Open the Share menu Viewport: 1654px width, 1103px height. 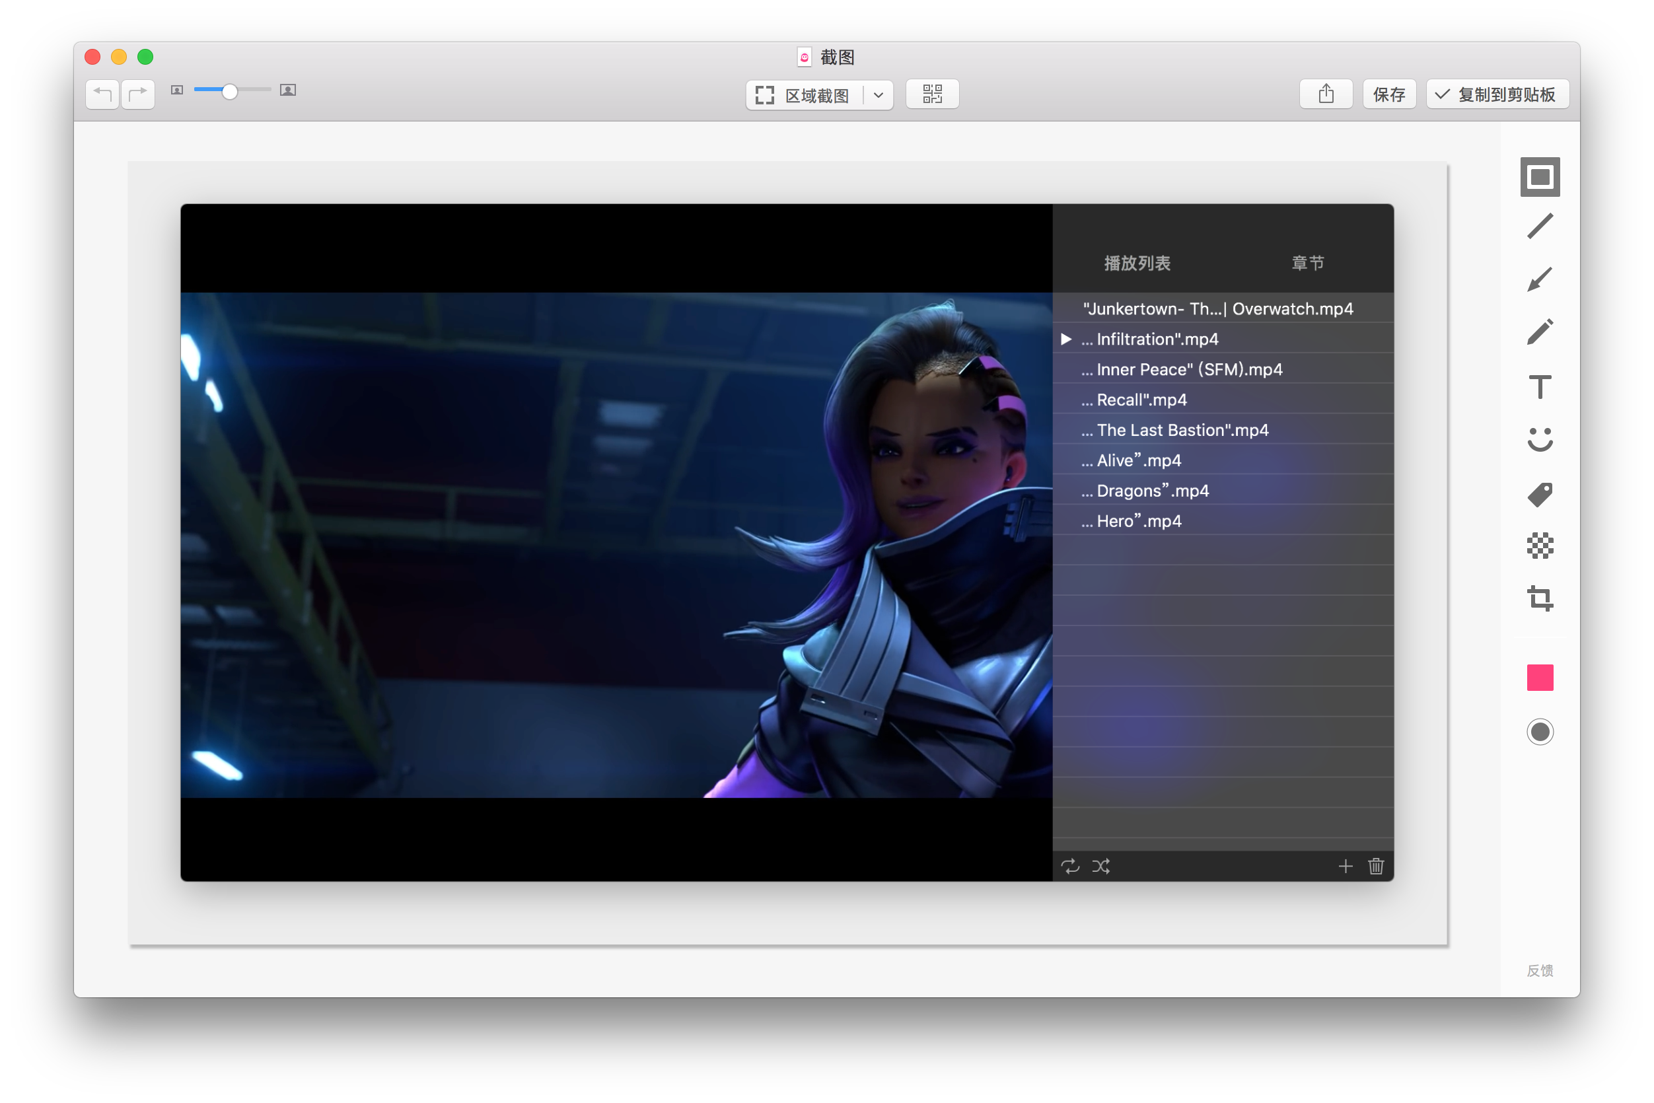(1326, 94)
